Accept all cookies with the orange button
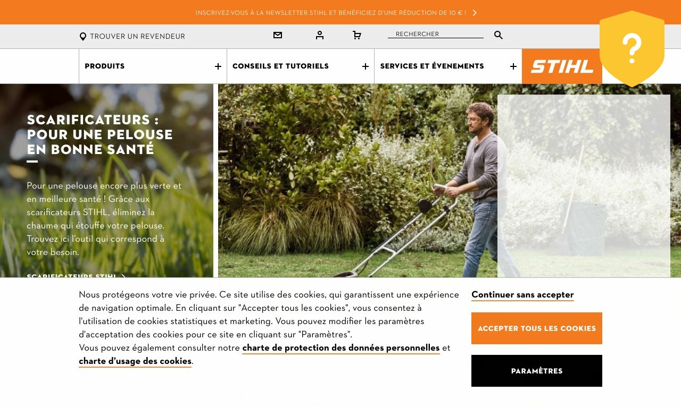The image size is (681, 408). click(x=537, y=328)
